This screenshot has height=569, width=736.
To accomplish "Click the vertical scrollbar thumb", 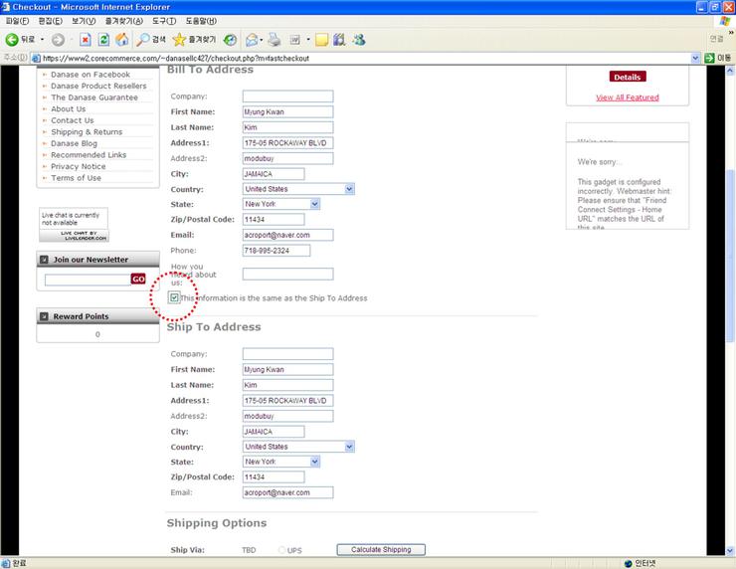I will pos(730,256).
